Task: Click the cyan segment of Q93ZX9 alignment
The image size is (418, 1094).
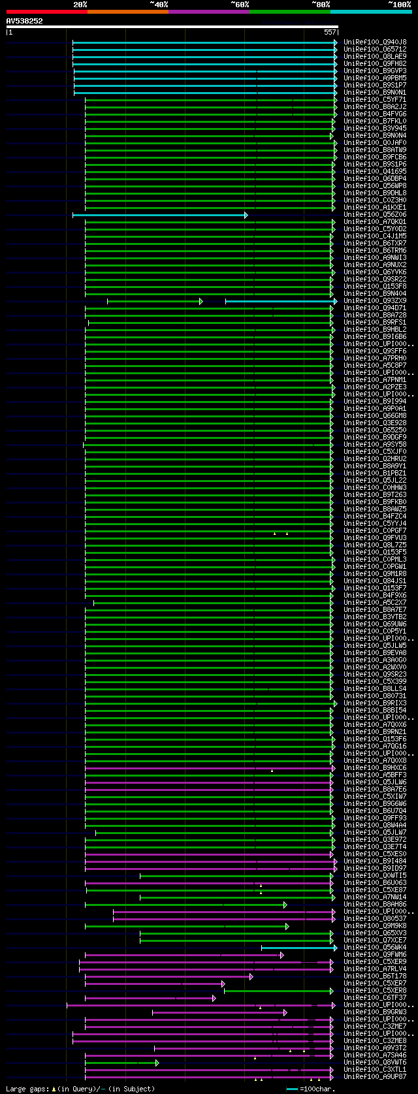Action: click(281, 301)
